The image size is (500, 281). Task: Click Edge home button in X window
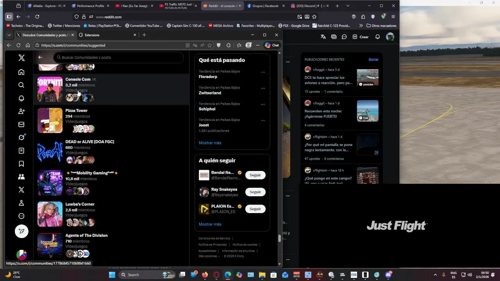[x=28, y=45]
